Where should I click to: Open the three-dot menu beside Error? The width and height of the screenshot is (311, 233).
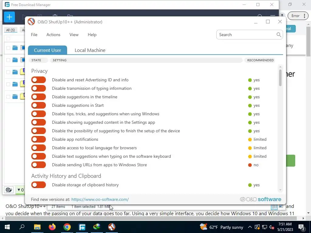pyautogui.click(x=304, y=16)
